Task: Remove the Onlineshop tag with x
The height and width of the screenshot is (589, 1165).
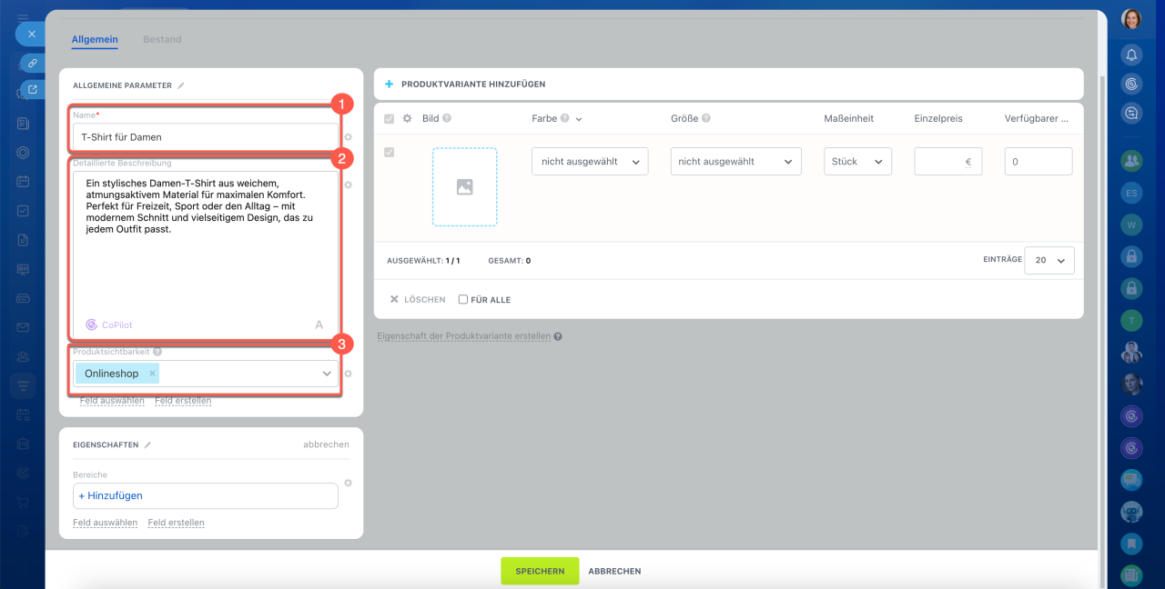Action: coord(152,374)
